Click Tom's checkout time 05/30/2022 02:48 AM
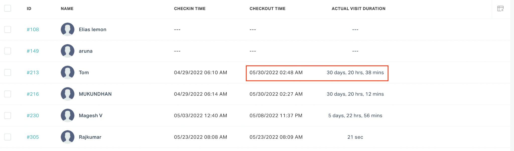 click(x=276, y=72)
